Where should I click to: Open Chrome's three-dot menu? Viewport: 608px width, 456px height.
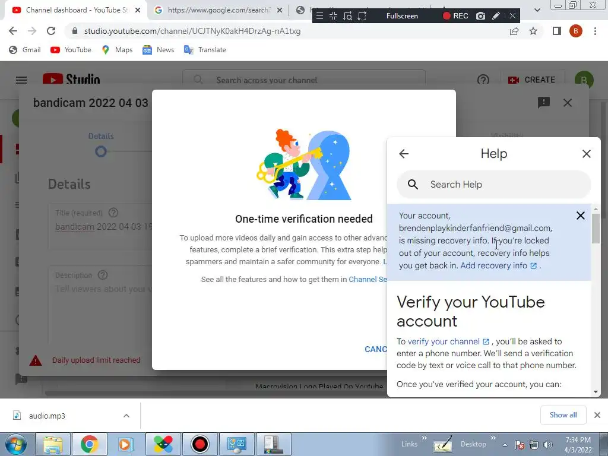tap(595, 31)
